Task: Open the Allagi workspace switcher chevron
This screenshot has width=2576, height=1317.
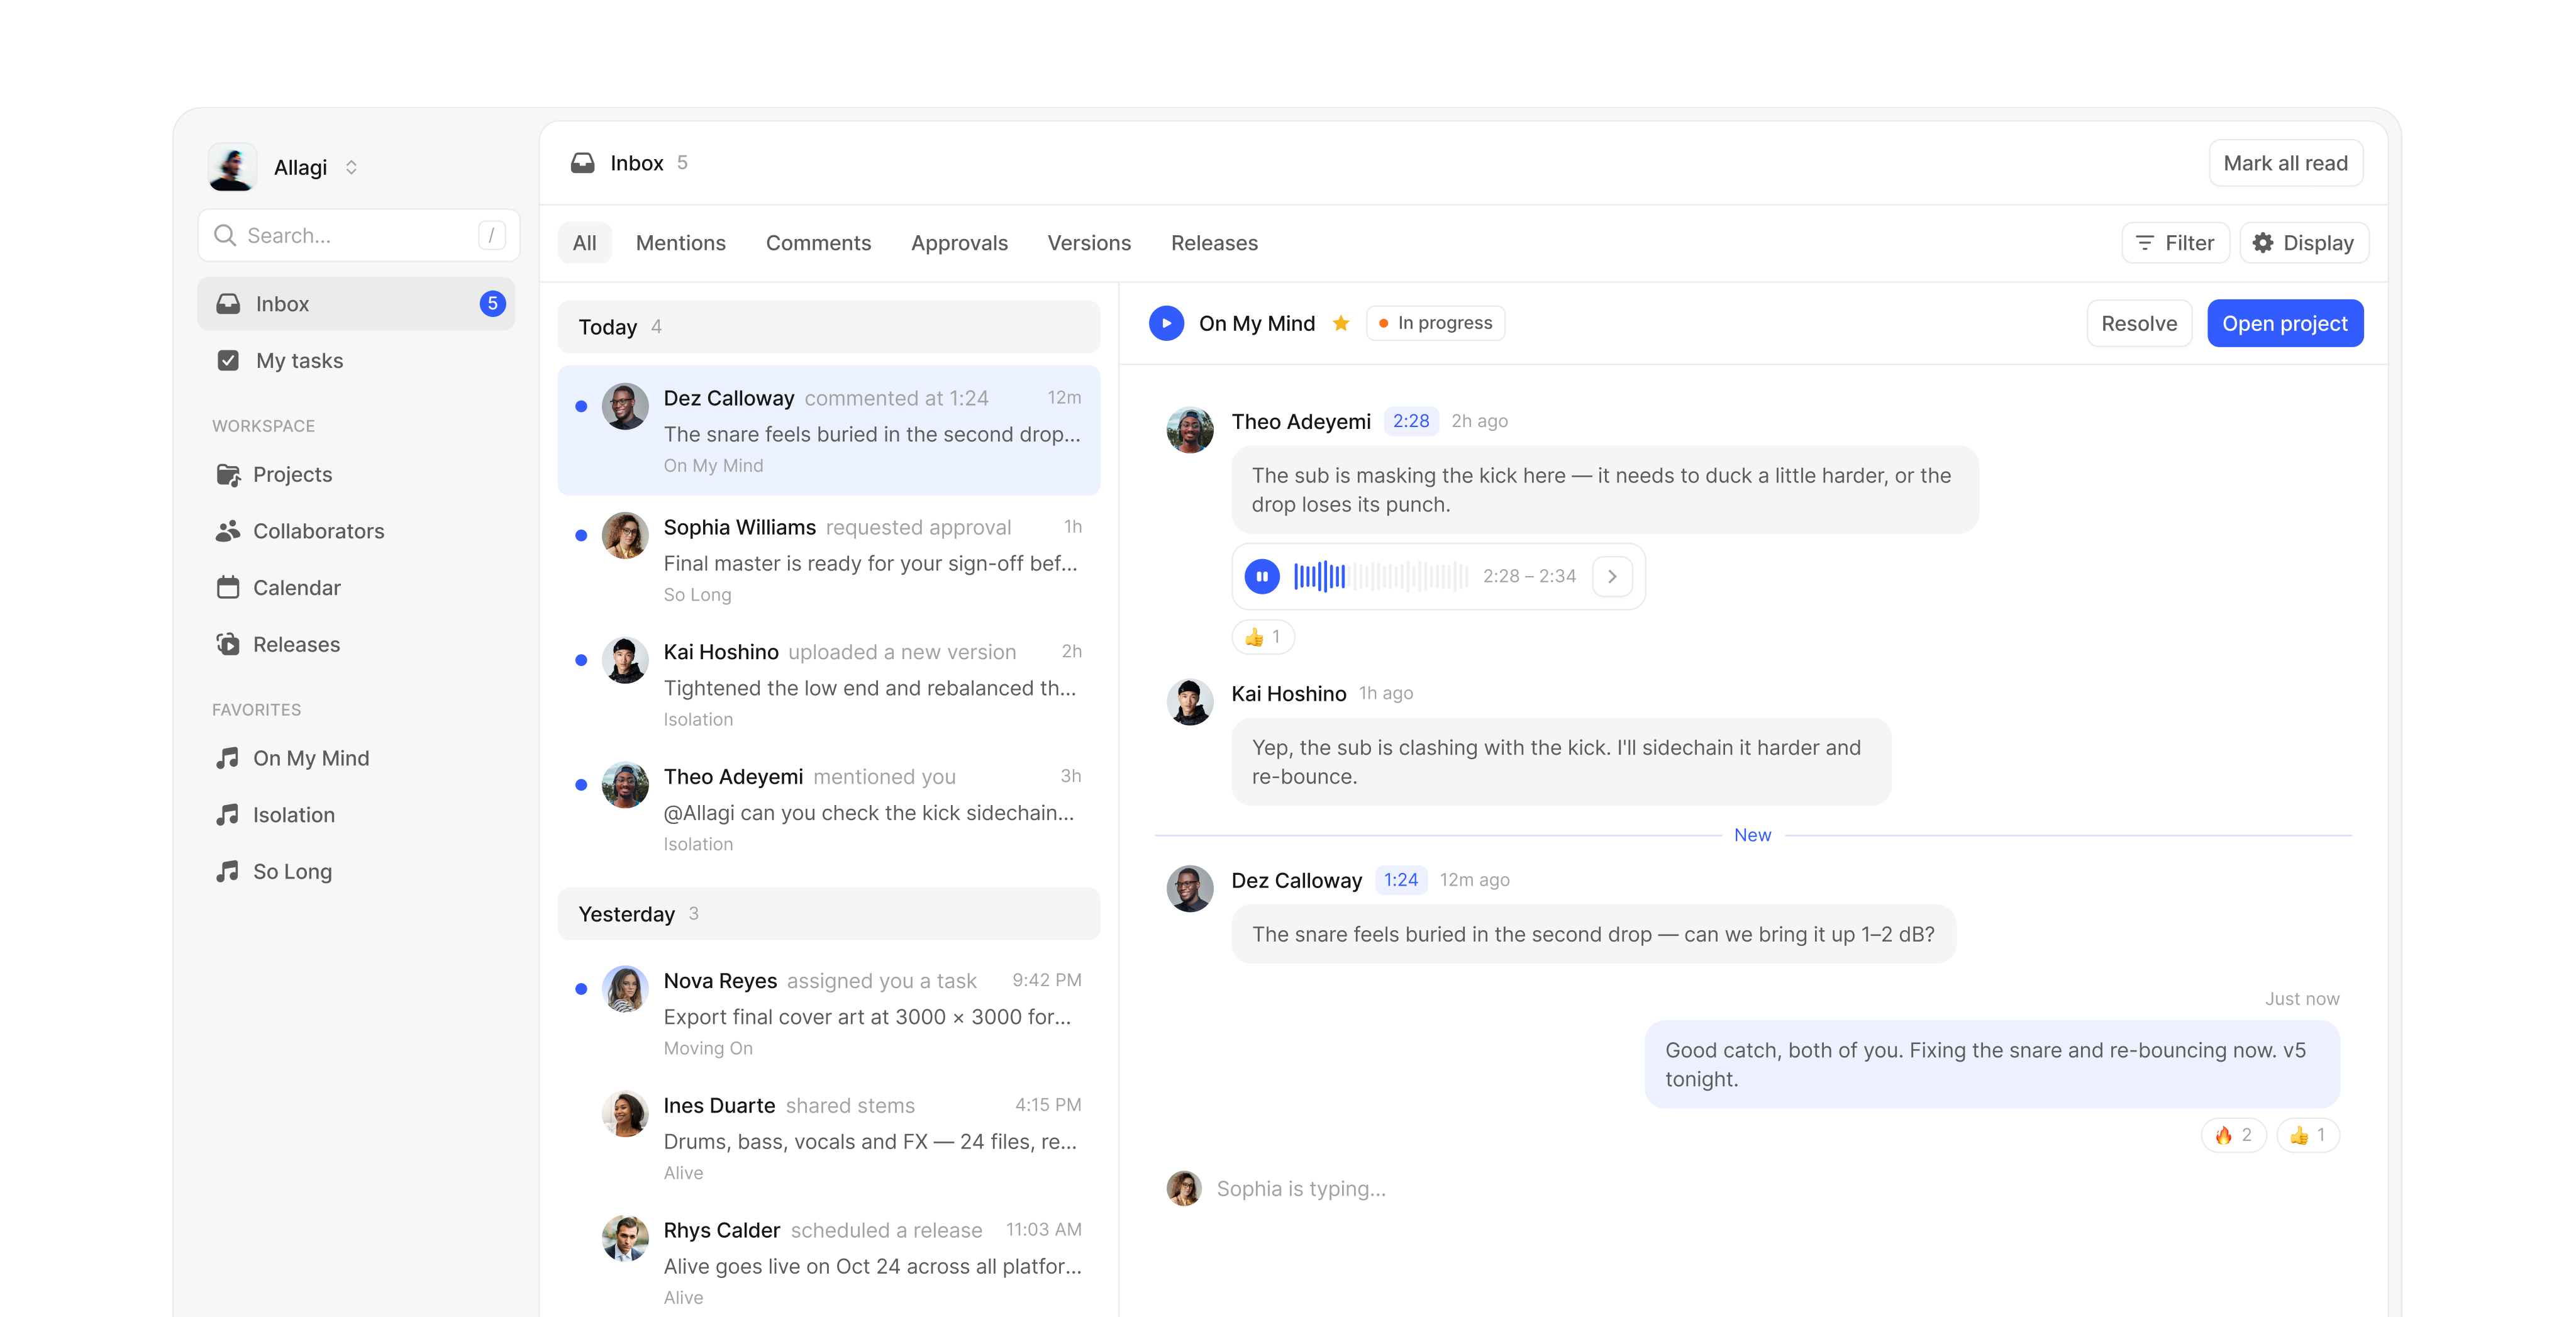Action: [x=351, y=167]
